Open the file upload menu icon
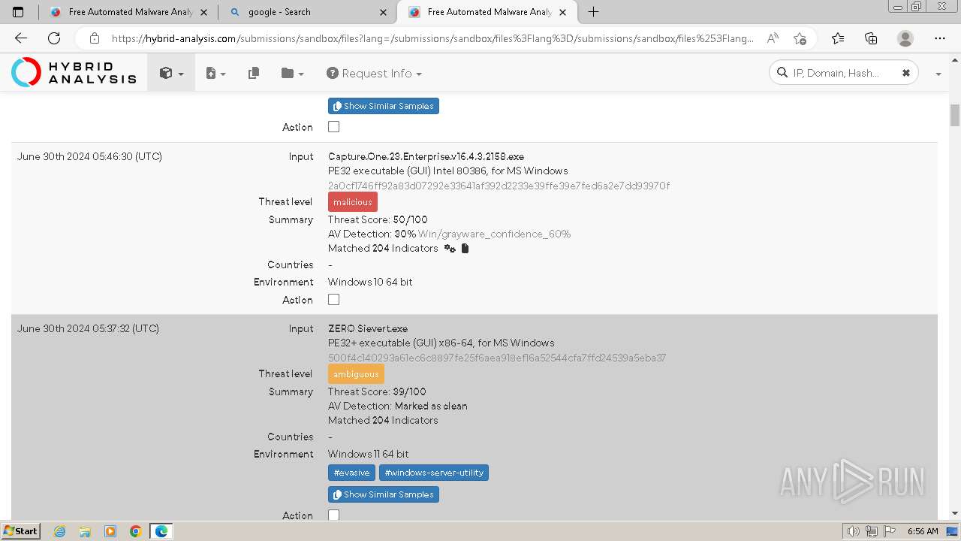This screenshot has width=961, height=541. [215, 73]
